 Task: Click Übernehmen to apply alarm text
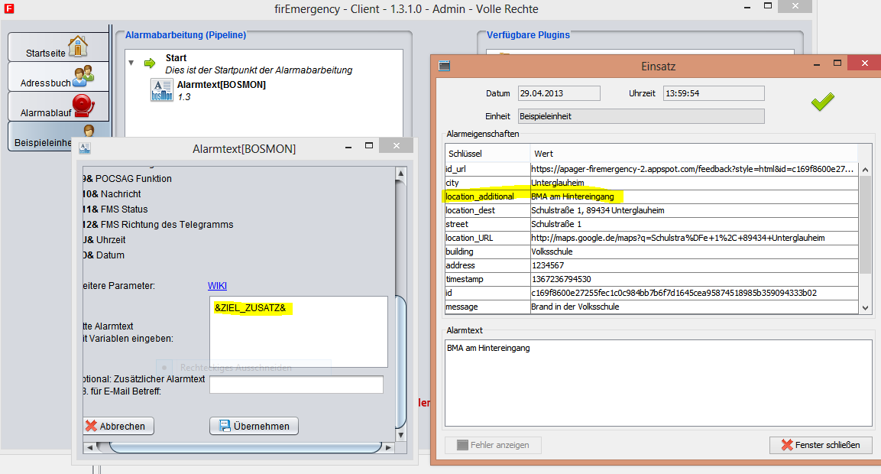click(x=254, y=426)
